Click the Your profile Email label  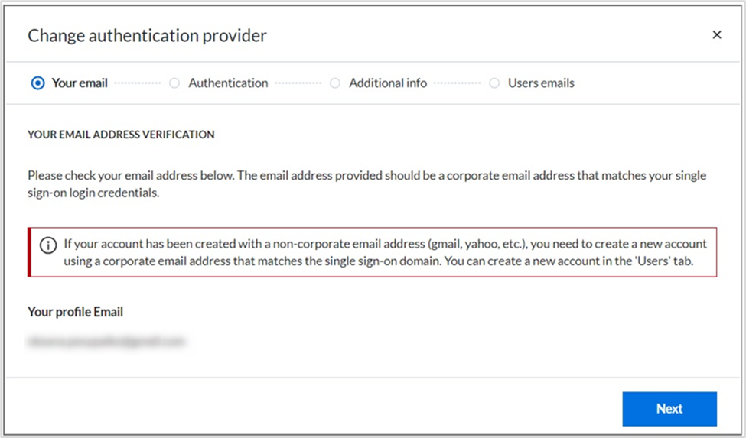[75, 312]
